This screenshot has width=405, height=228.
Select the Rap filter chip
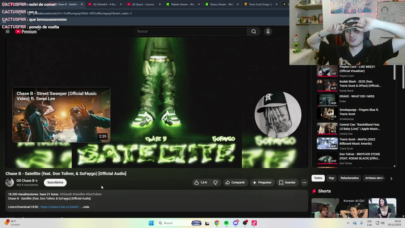pos(331,178)
